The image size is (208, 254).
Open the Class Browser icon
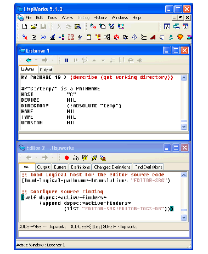(x=61, y=37)
